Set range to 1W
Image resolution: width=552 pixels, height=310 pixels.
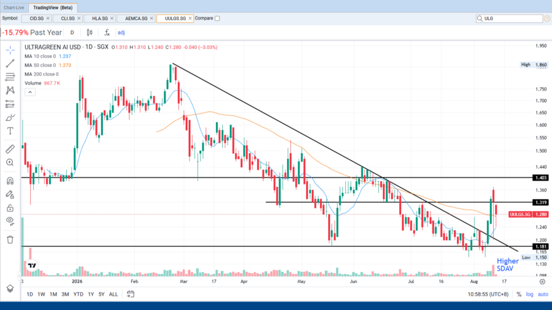41,294
